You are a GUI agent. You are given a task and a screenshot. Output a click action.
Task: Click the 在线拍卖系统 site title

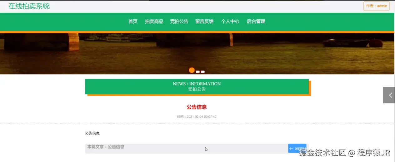click(29, 6)
